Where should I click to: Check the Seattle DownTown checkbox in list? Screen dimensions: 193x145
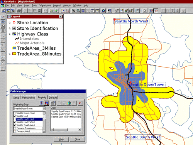15,113
